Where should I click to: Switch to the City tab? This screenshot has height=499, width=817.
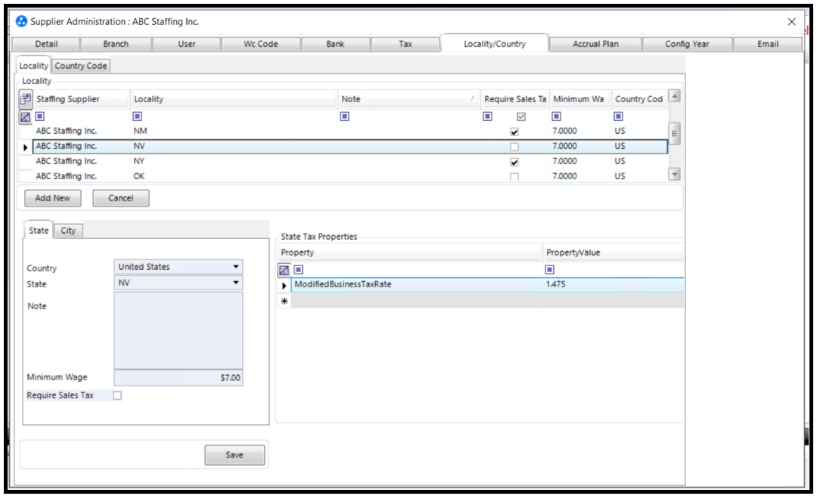pyautogui.click(x=68, y=231)
